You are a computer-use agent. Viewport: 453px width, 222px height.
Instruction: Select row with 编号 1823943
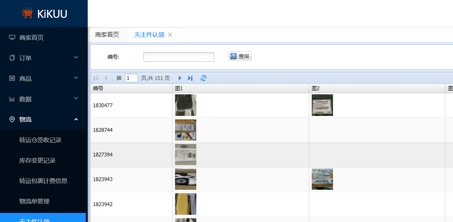(x=271, y=179)
